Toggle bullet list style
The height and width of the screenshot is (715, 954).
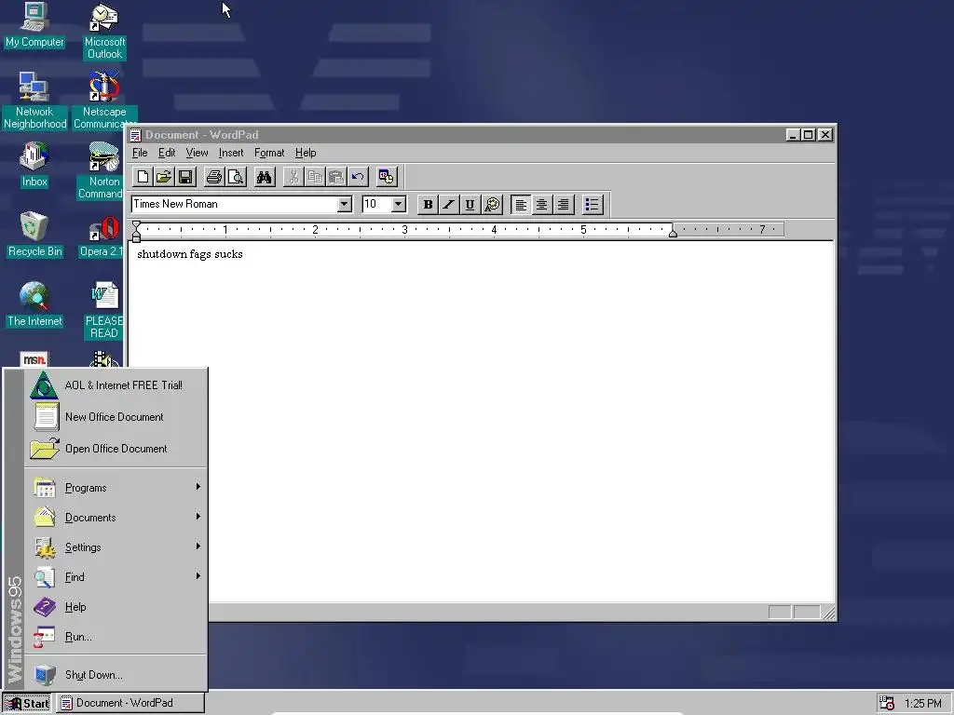592,204
